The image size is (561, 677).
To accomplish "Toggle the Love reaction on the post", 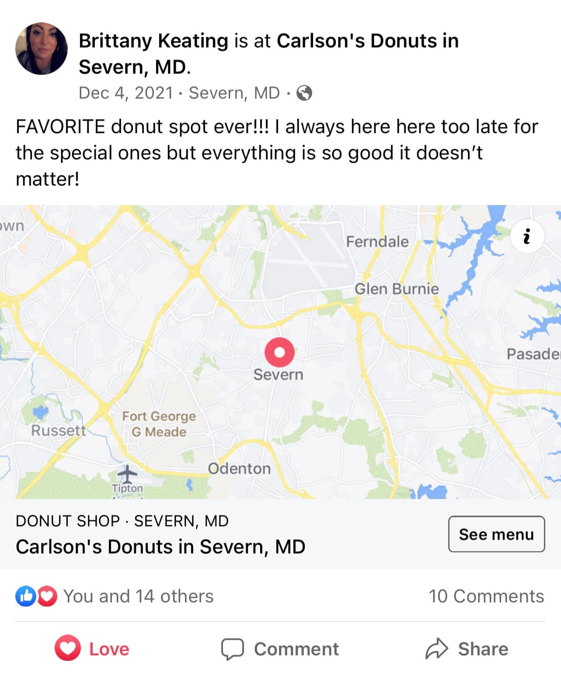I will [x=92, y=649].
